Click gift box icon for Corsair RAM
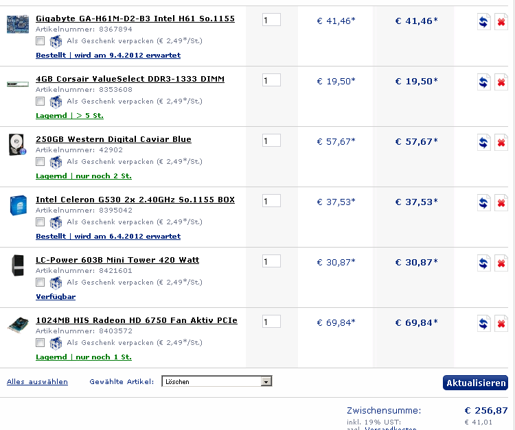 [x=56, y=101]
